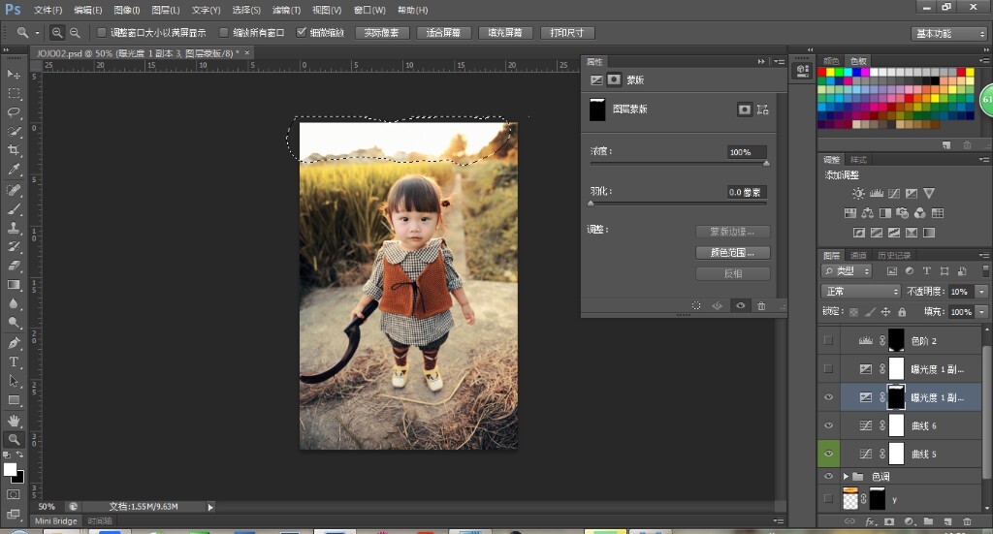Open the blend mode 正常 dropdown
The image size is (993, 534).
coord(860,291)
